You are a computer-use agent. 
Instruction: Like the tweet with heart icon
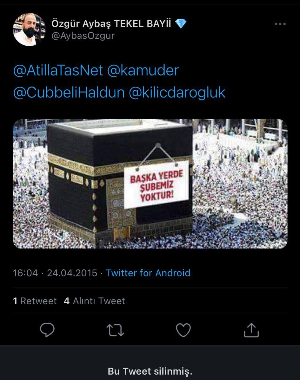tap(183, 330)
